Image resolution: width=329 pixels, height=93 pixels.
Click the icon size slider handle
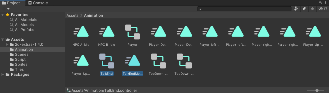[317, 90]
